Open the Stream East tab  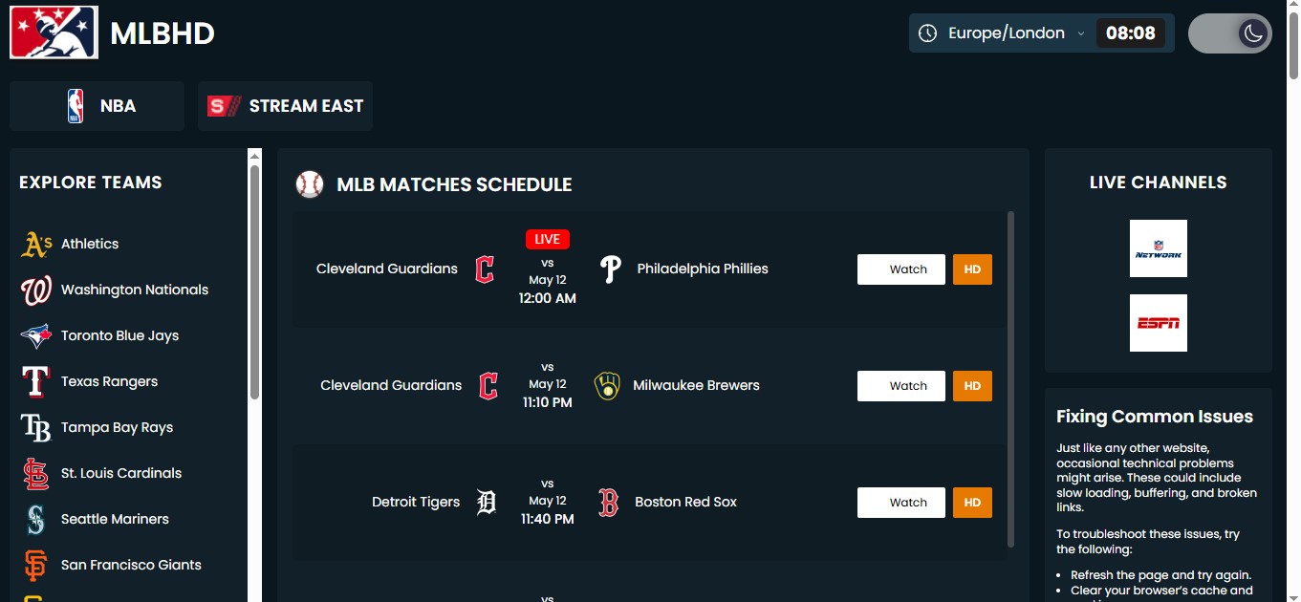pyautogui.click(x=285, y=106)
